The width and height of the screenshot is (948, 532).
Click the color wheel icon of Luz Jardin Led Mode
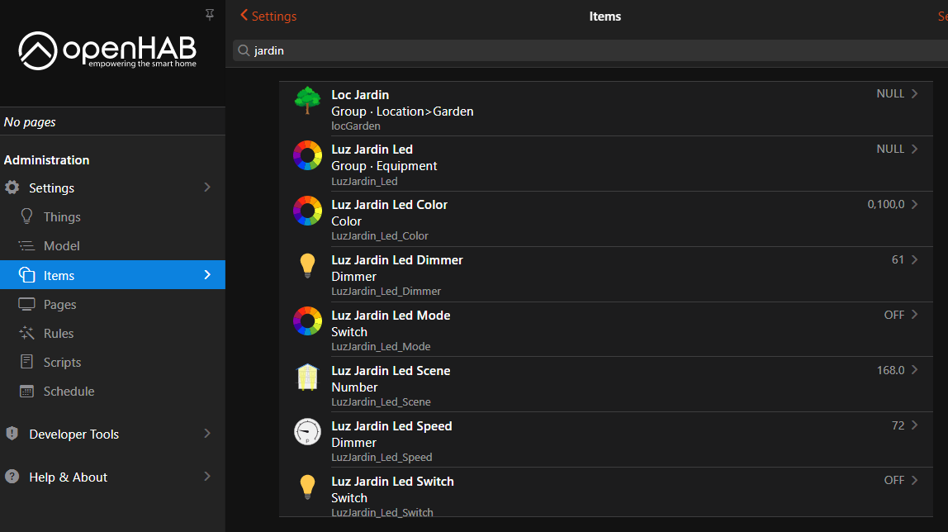307,321
